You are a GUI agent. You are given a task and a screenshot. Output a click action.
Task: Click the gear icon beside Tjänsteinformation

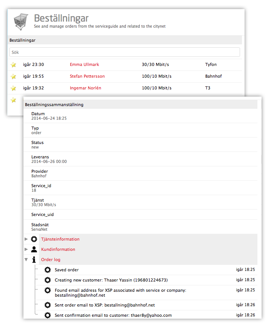(34, 239)
